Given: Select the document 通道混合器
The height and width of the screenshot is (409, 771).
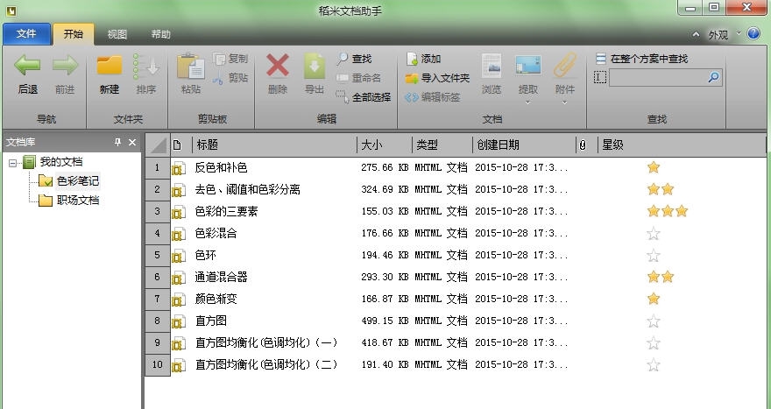Looking at the screenshot, I should 221,277.
